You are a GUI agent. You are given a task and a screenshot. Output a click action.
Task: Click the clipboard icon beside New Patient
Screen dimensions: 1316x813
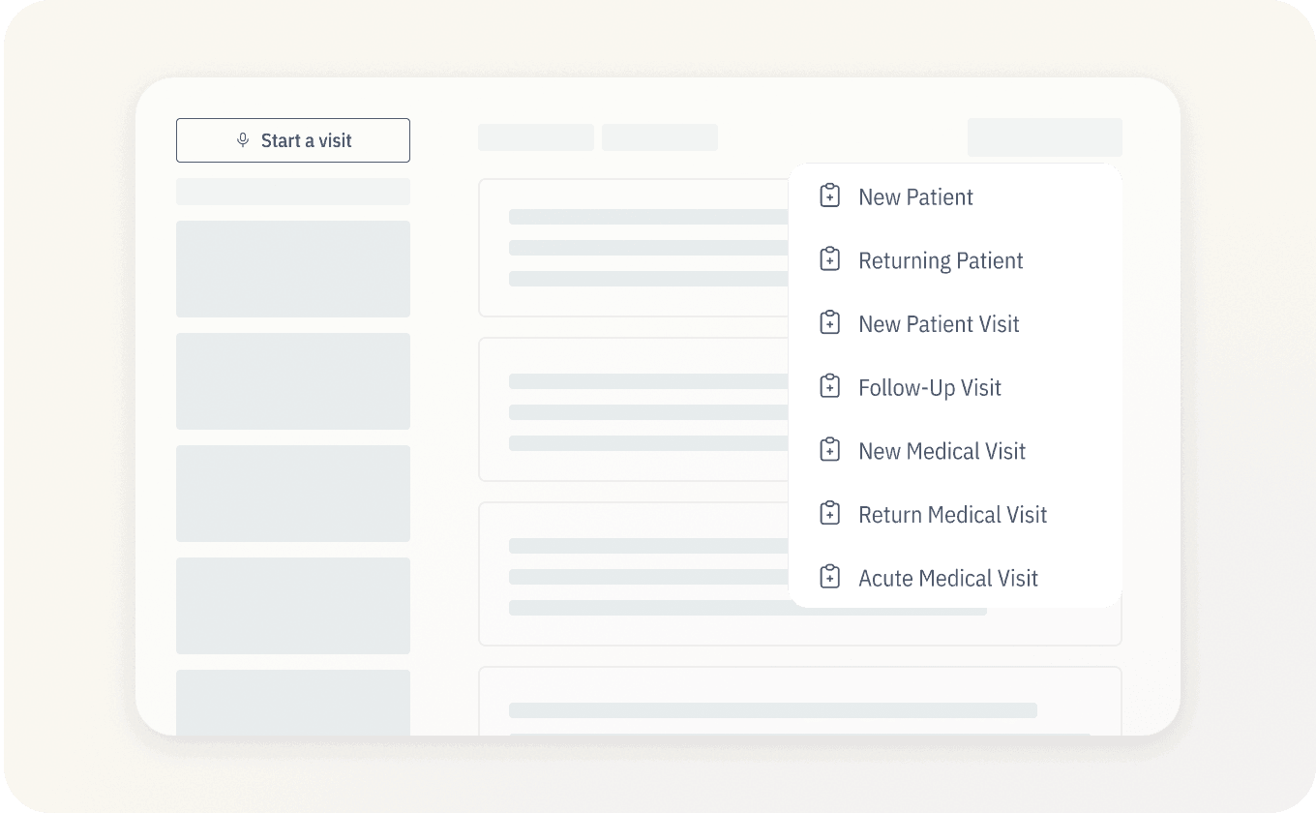coord(829,196)
